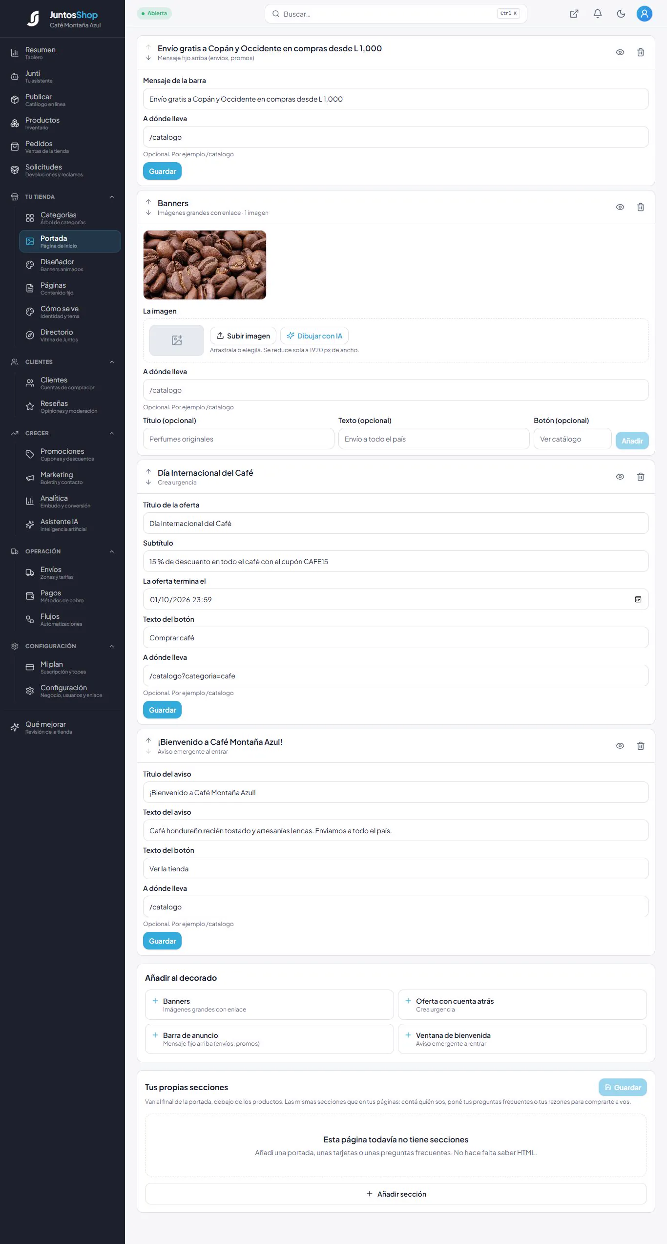This screenshot has width=667, height=1244.
Task: Move the Bienvenido section up
Action: pos(148,740)
